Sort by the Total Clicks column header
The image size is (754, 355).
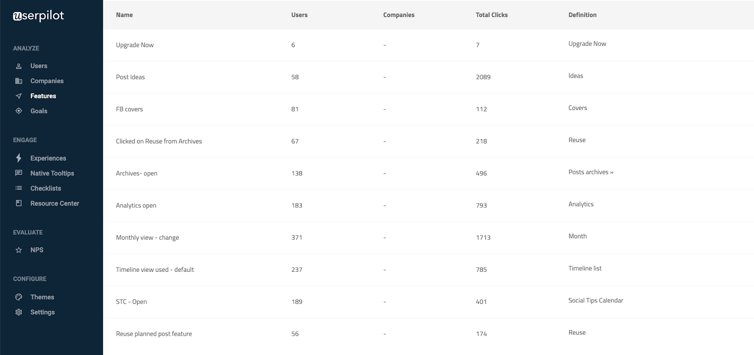click(492, 15)
